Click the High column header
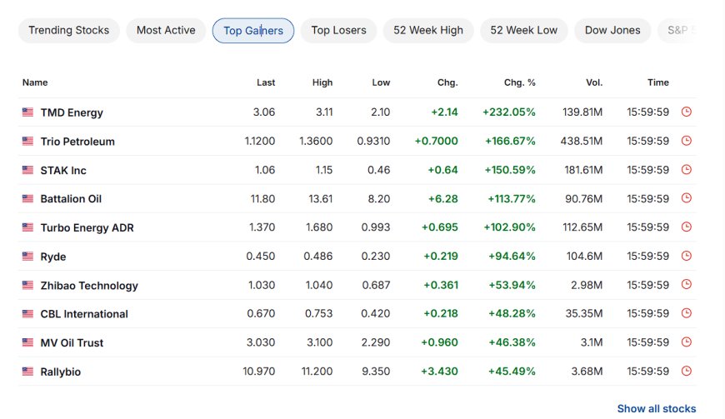 tap(322, 82)
